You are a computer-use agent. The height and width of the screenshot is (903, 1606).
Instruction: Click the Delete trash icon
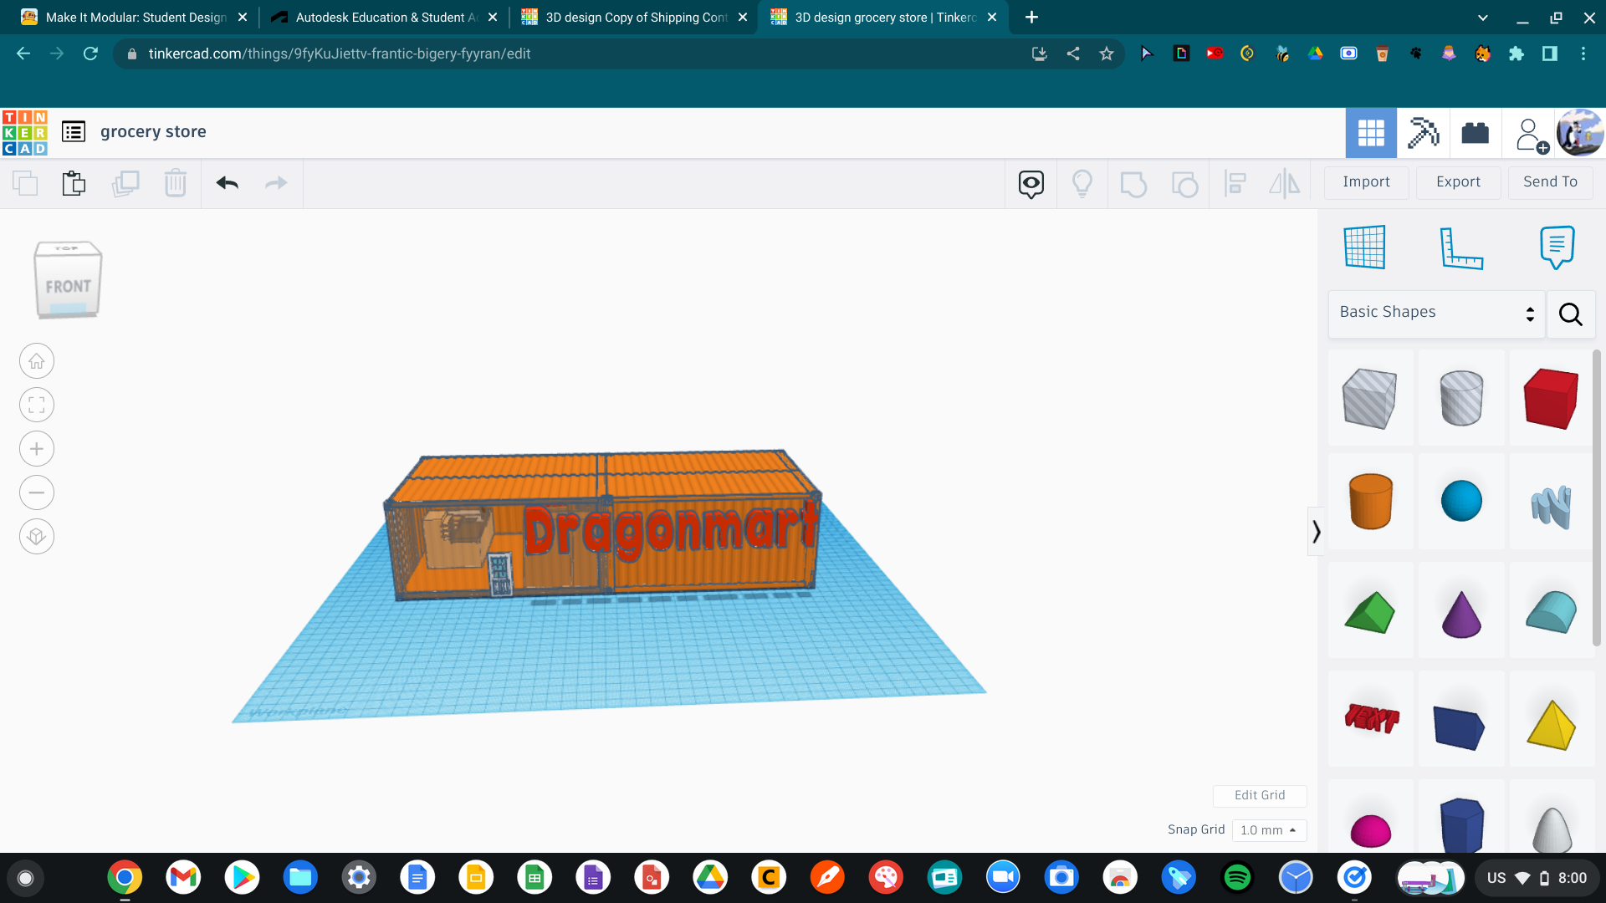pos(176,183)
